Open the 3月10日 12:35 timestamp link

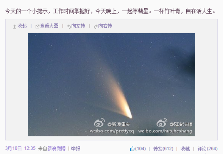(20, 148)
